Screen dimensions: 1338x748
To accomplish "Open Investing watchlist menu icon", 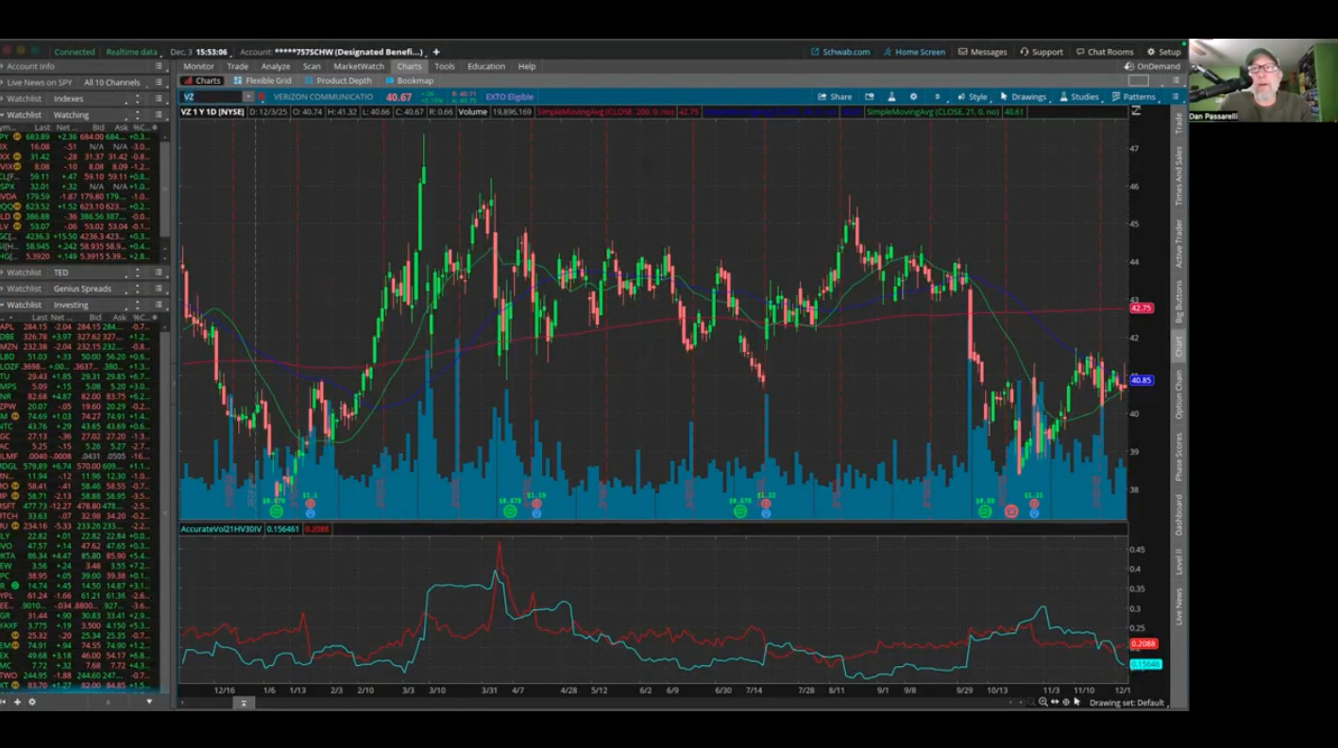I will click(159, 305).
